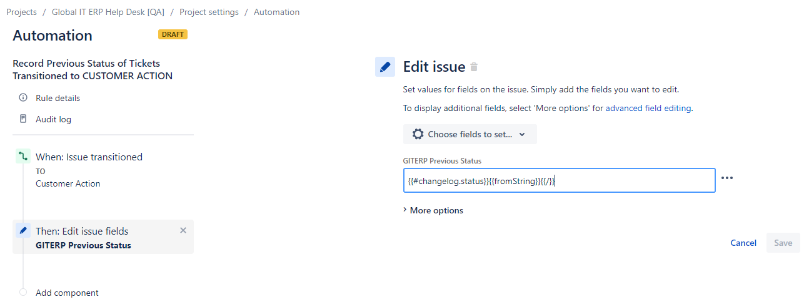Screen dimensions: 809x307
Task: Open advanced field editing link
Action: point(648,108)
